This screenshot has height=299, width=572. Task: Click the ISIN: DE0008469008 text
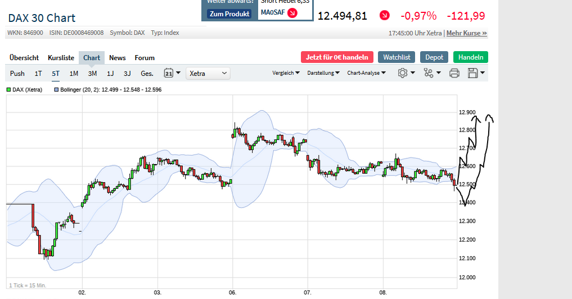pos(76,33)
